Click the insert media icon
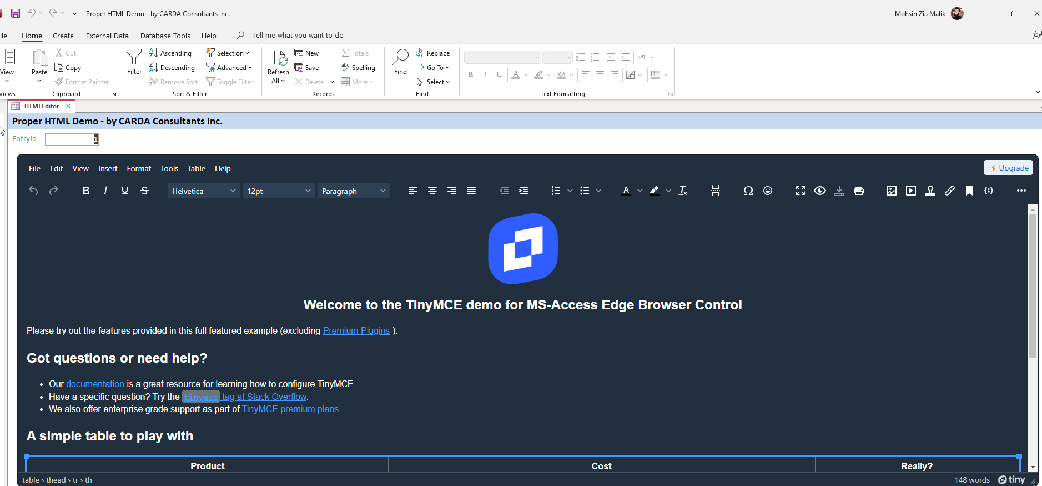Viewport: 1042px width, 486px height. point(910,191)
